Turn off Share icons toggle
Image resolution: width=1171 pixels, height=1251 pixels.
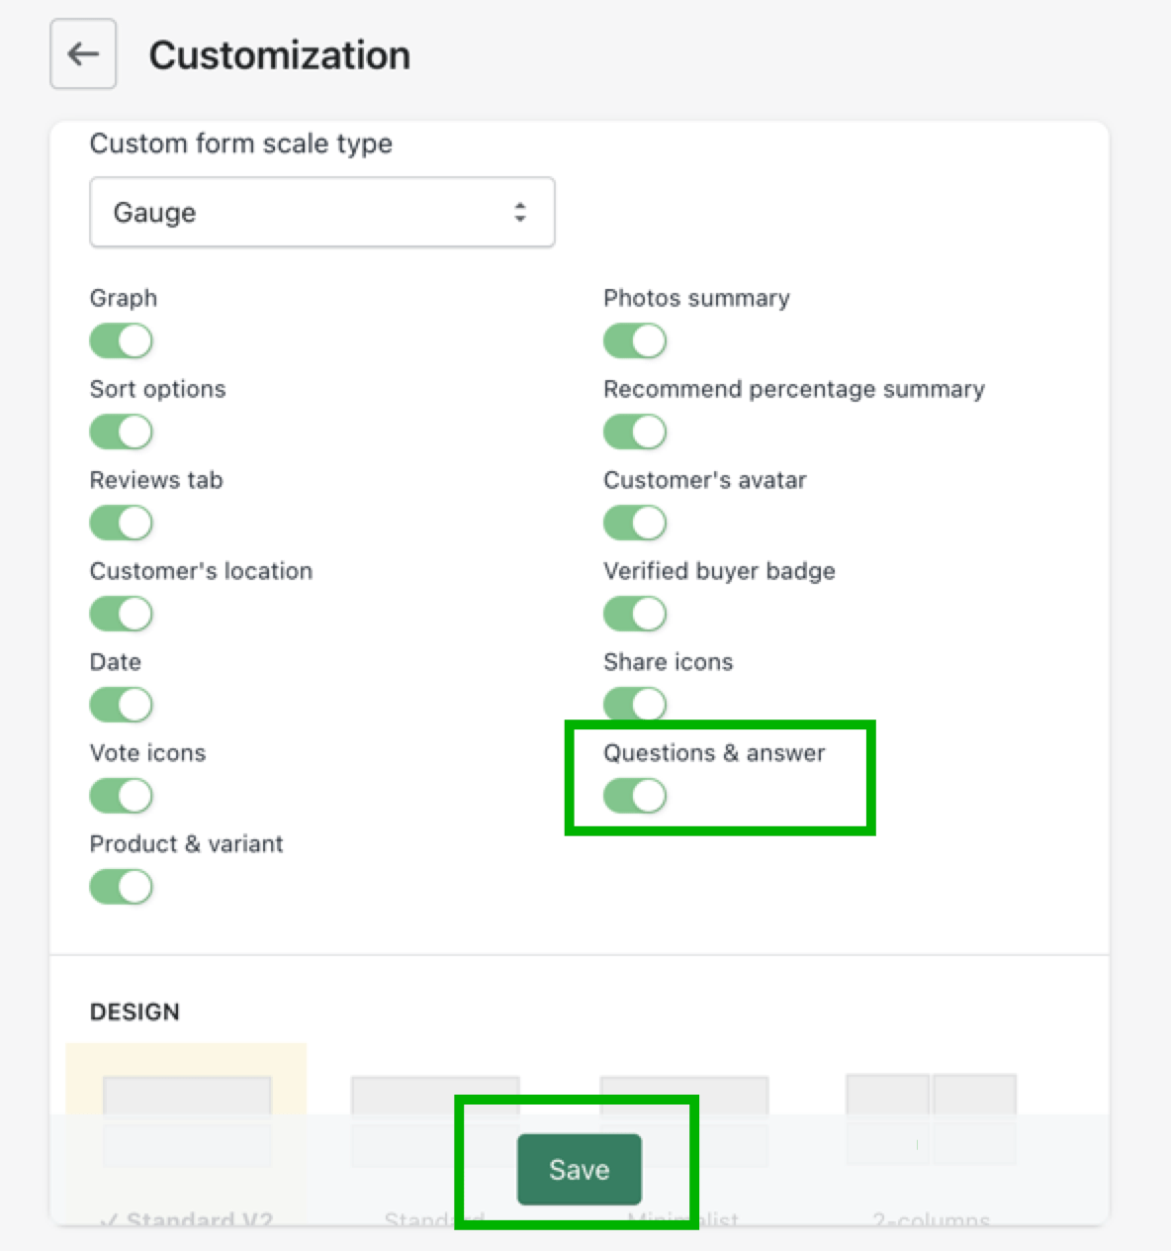635,704
